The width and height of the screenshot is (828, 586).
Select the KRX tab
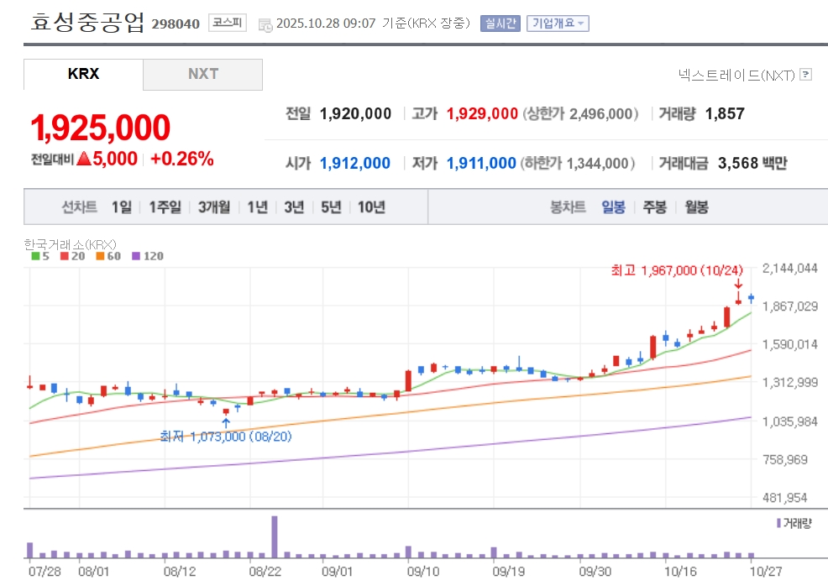[x=83, y=74]
